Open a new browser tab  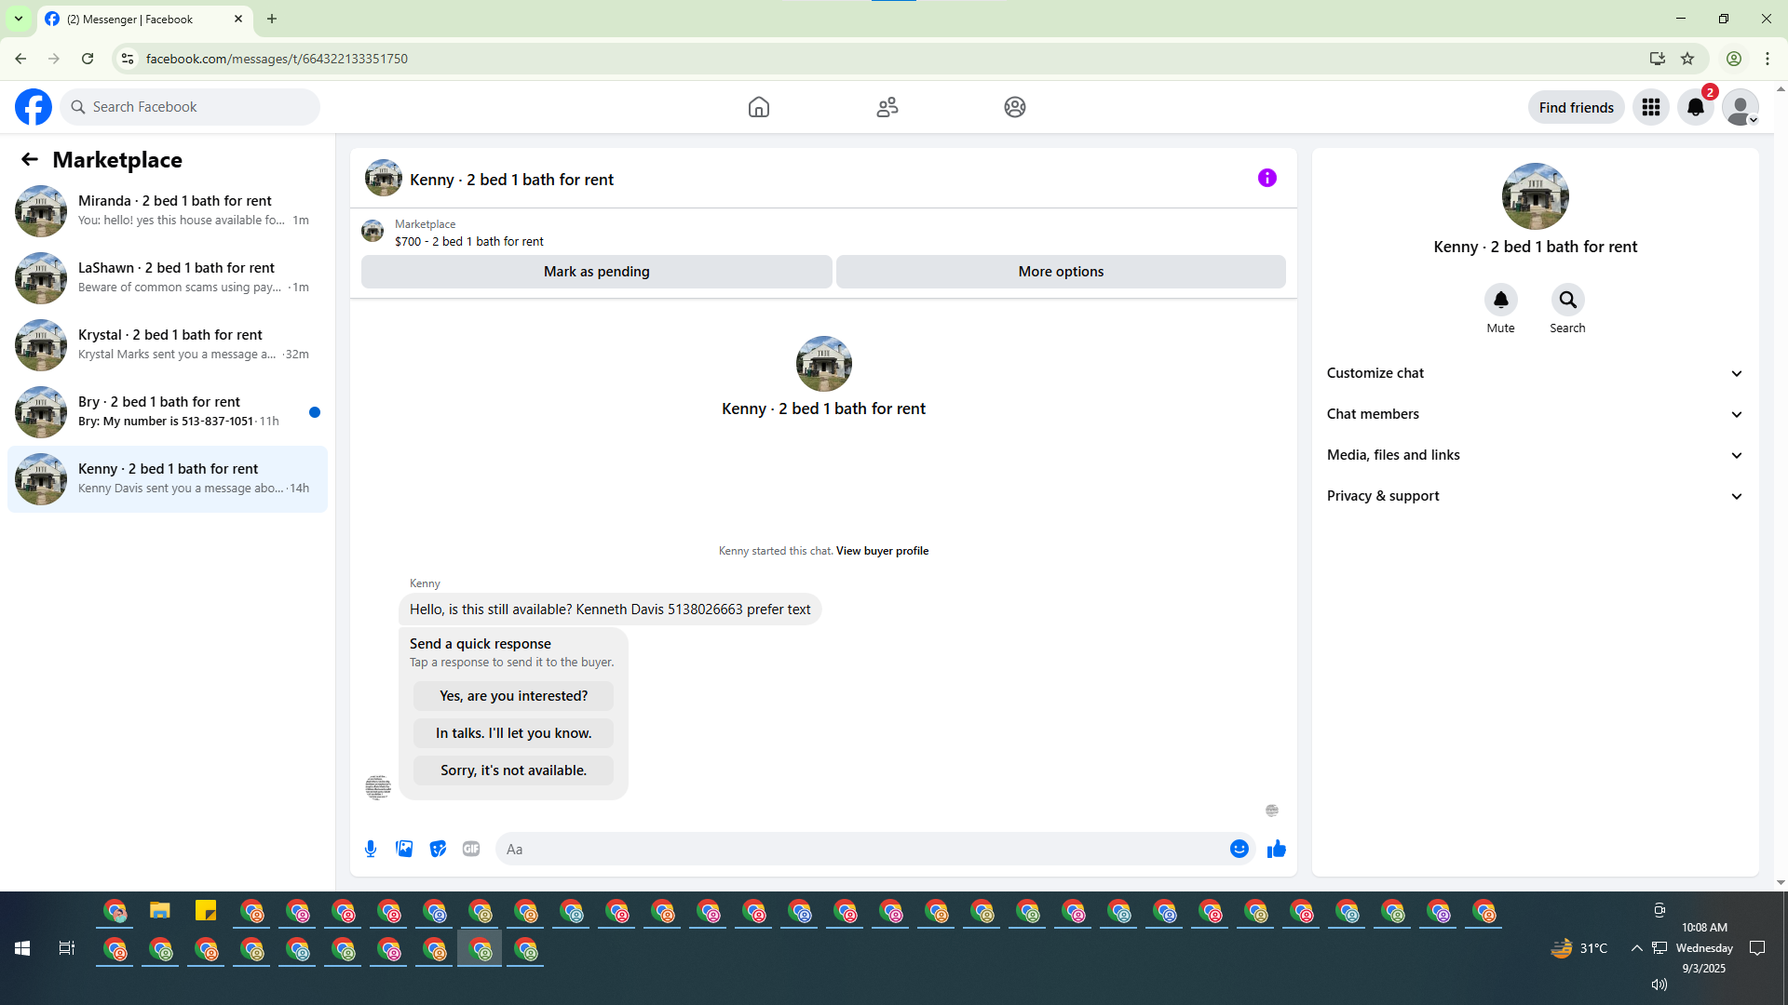pyautogui.click(x=272, y=19)
